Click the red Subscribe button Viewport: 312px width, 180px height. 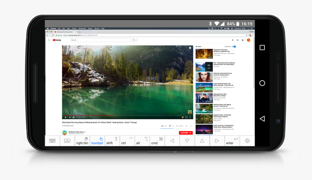click(186, 133)
